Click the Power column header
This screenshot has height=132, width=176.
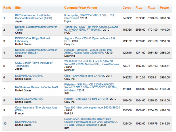point(164,8)
